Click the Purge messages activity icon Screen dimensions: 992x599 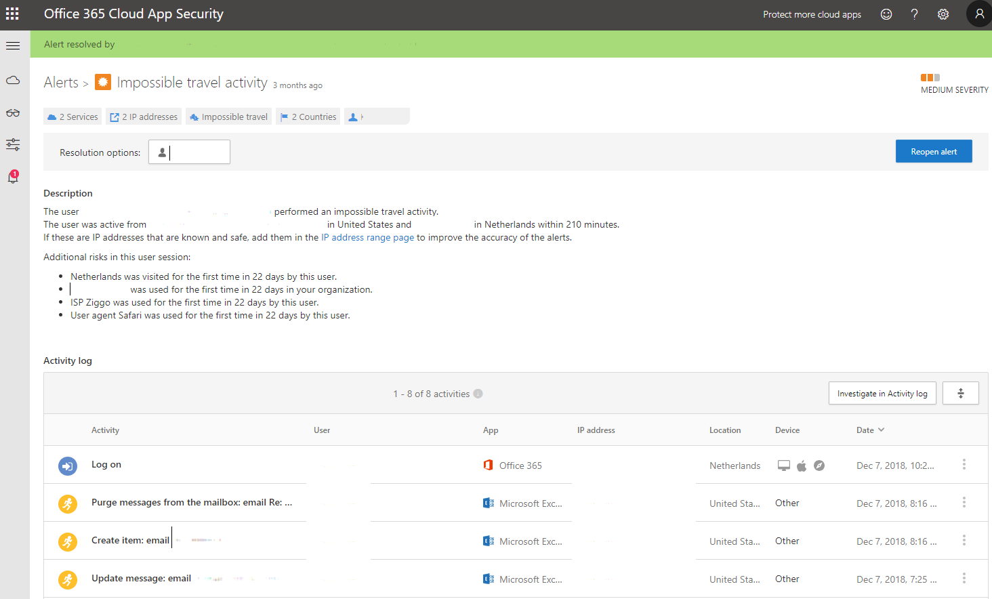pos(68,504)
